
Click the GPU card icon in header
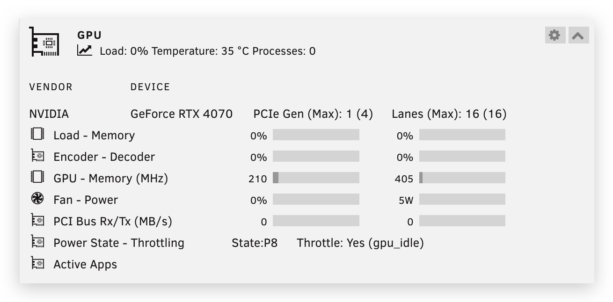coord(45,42)
